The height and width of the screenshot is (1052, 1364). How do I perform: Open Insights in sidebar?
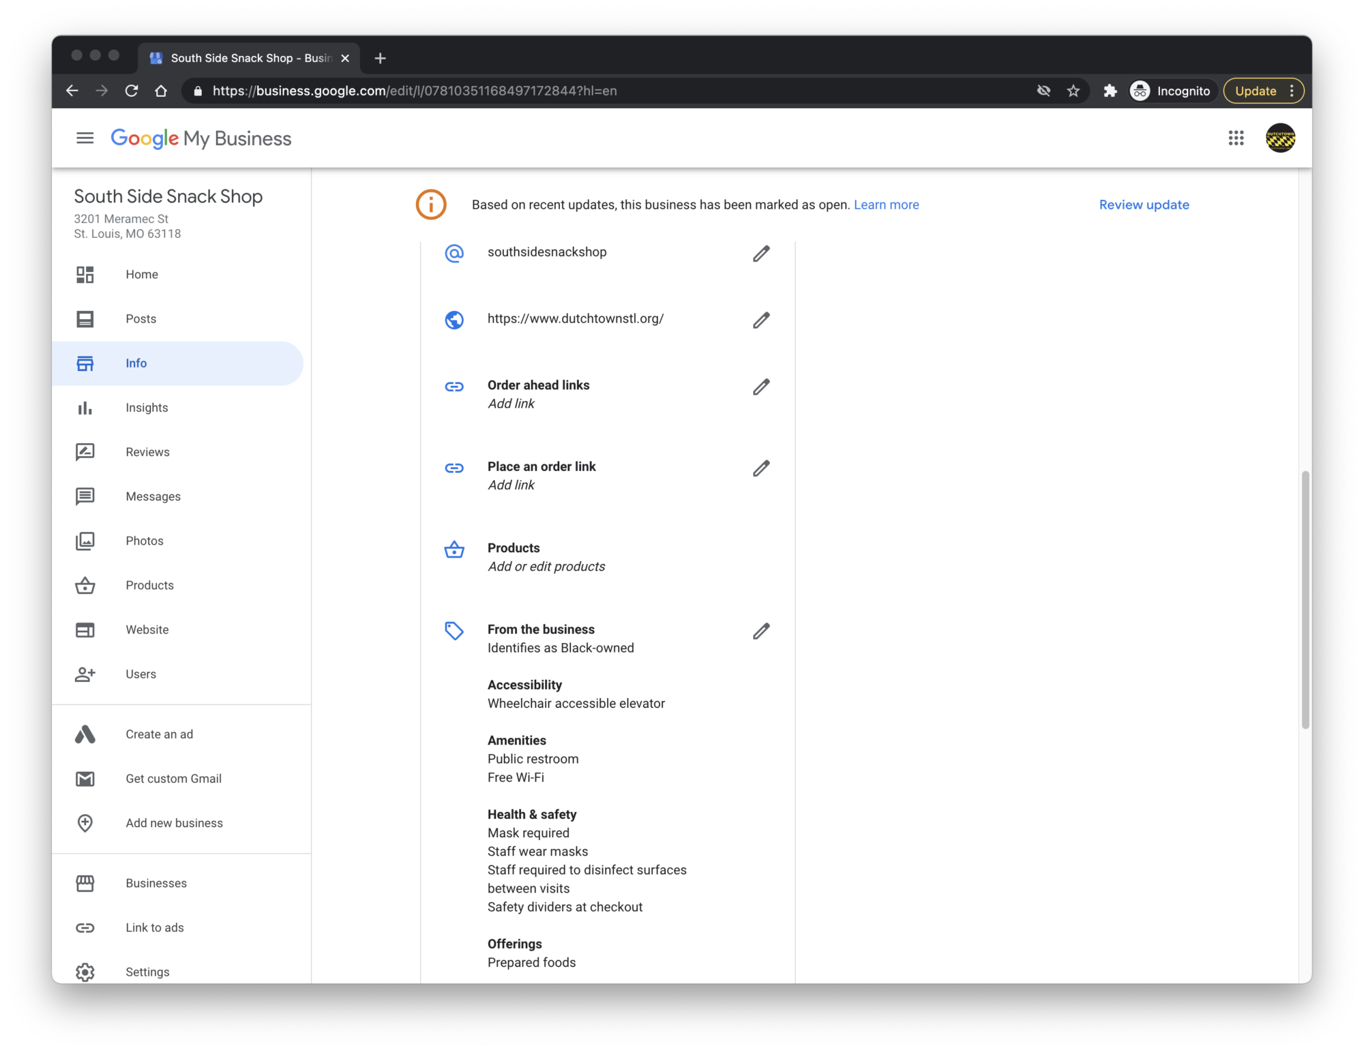pos(177,408)
